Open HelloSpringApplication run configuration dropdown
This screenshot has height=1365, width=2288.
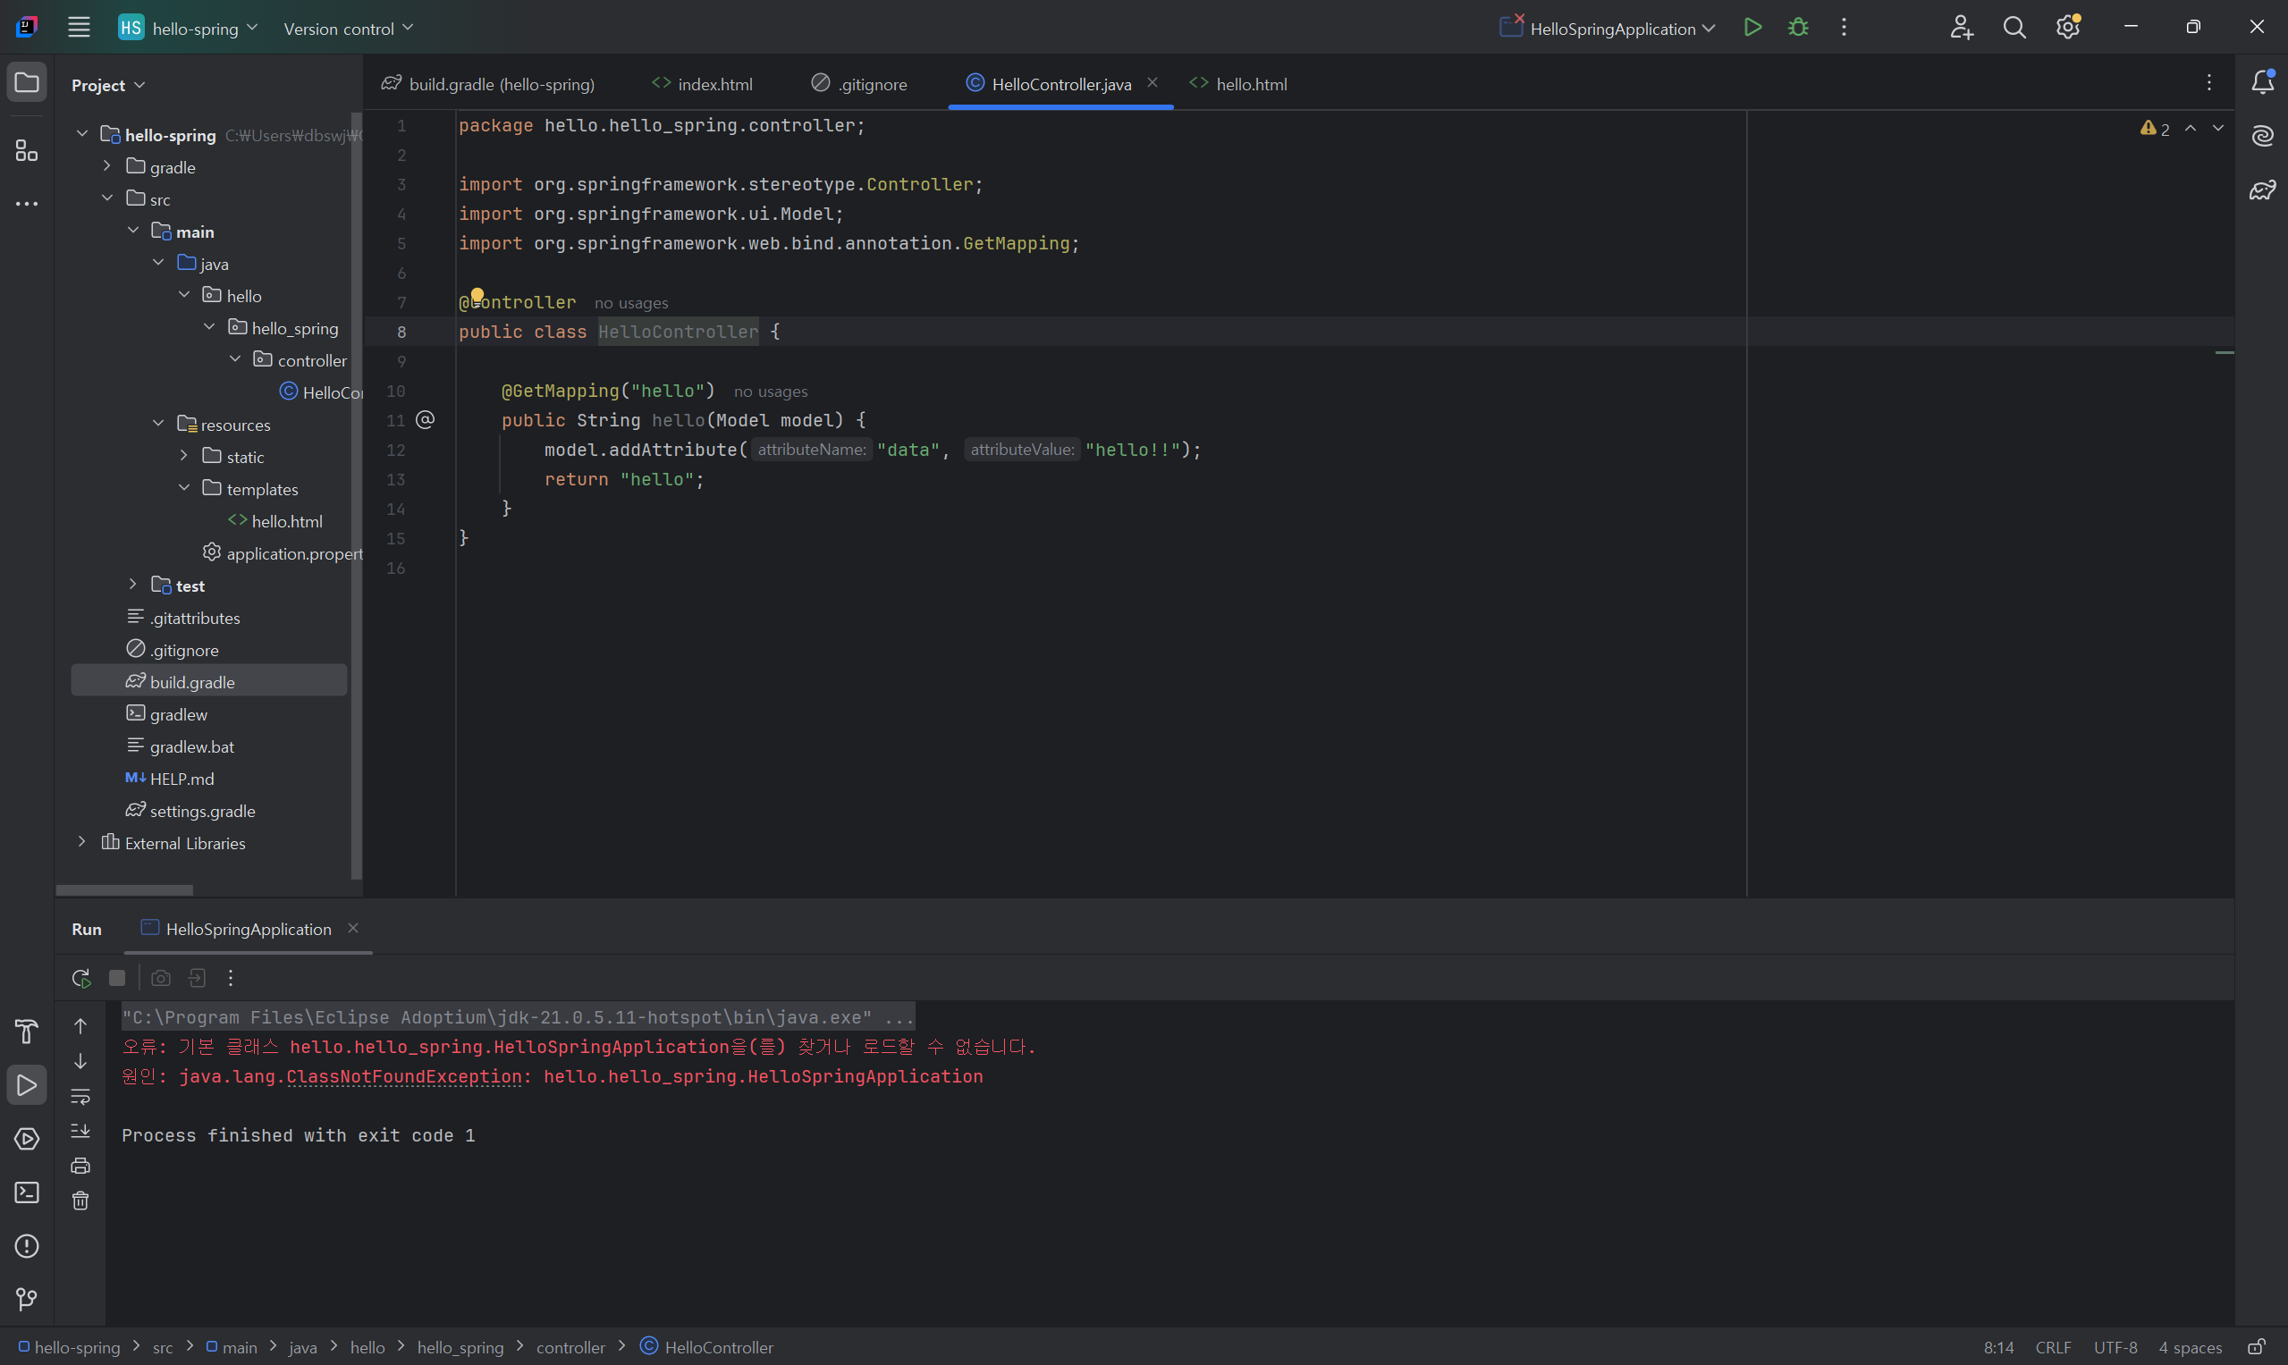[1608, 29]
